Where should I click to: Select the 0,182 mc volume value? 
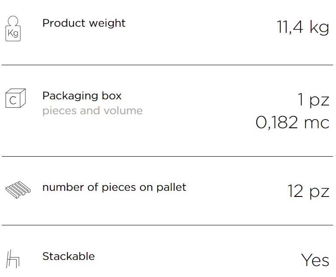point(293,123)
